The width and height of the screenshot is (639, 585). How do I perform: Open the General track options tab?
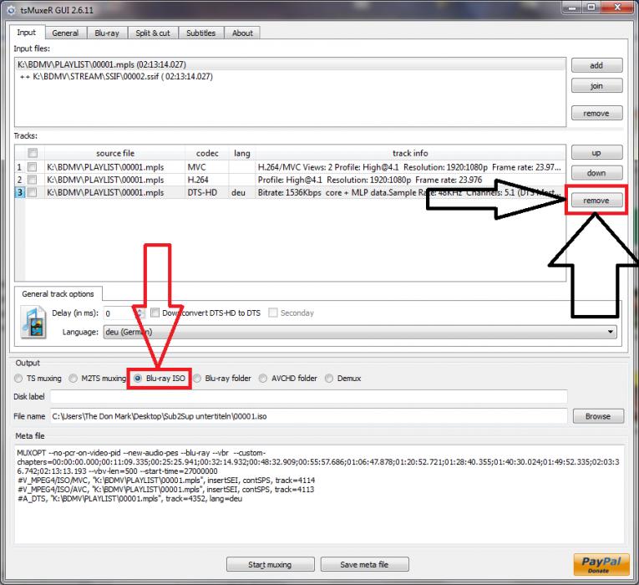[58, 294]
